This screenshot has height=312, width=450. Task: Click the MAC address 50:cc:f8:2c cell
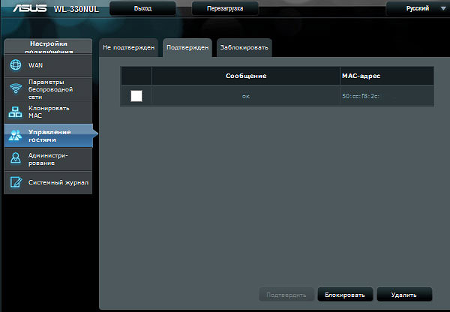point(387,96)
